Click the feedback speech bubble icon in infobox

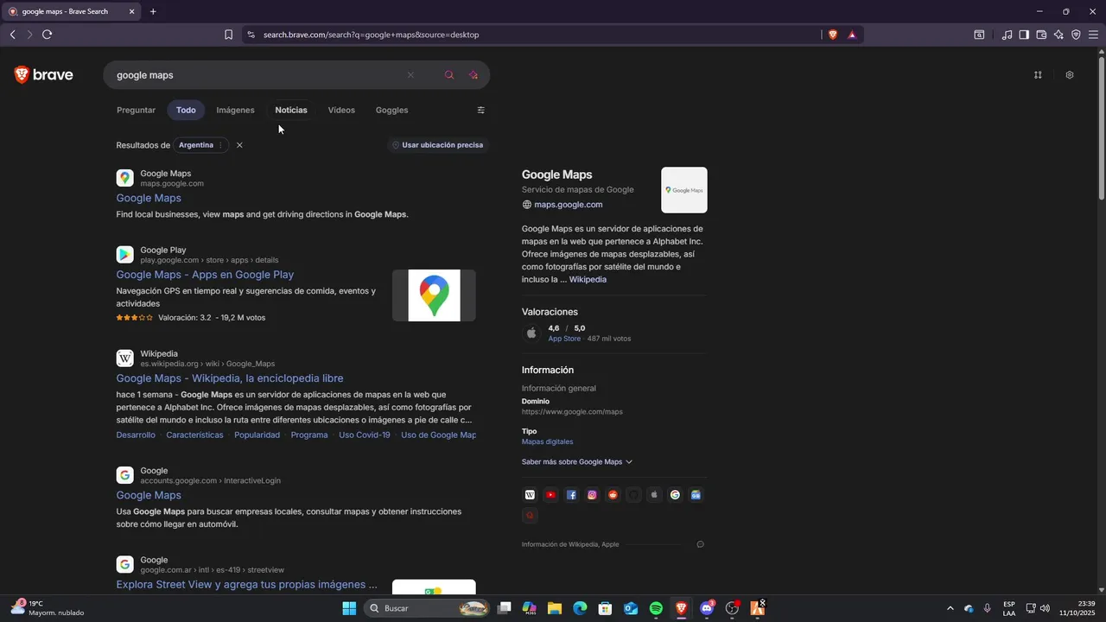point(700,544)
